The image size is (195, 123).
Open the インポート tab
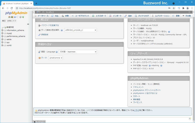(115, 16)
